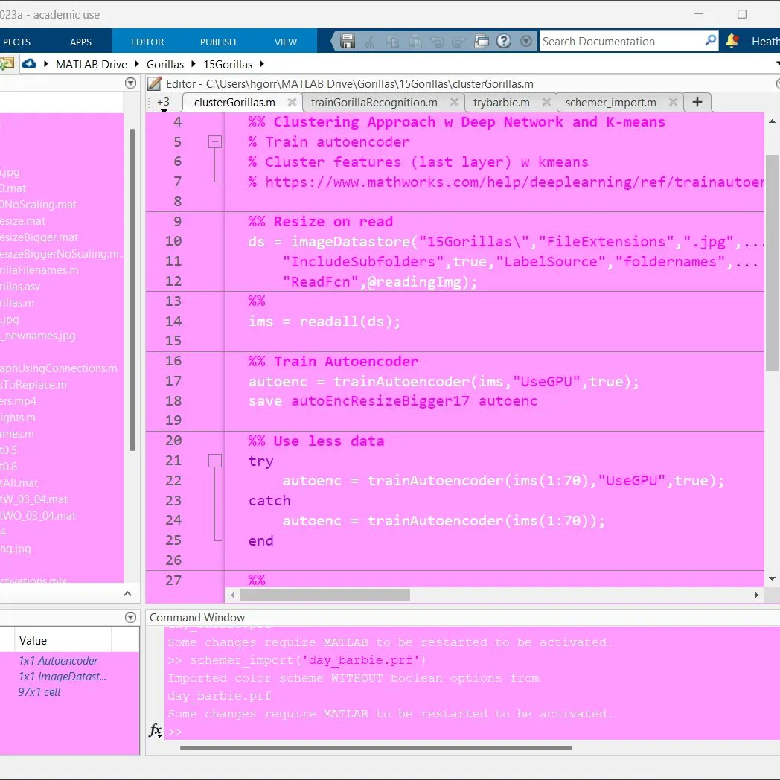780x780 pixels.
Task: Open the PLOTS ribbon tab
Action: [x=16, y=42]
